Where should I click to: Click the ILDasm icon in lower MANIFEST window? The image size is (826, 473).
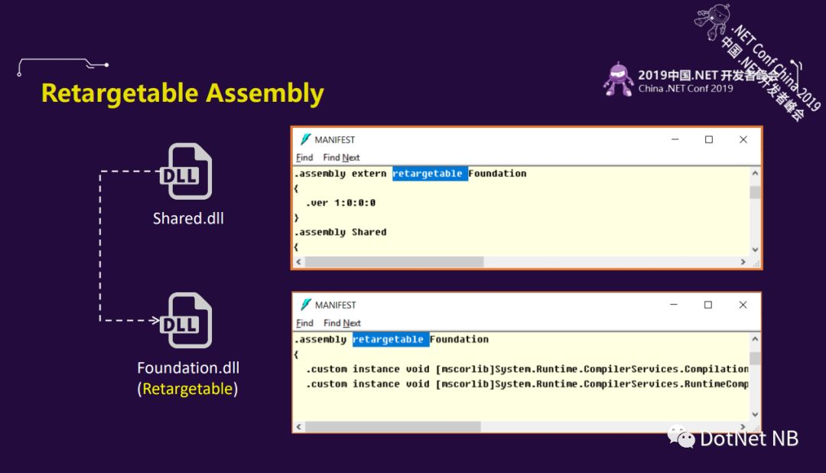pos(305,305)
